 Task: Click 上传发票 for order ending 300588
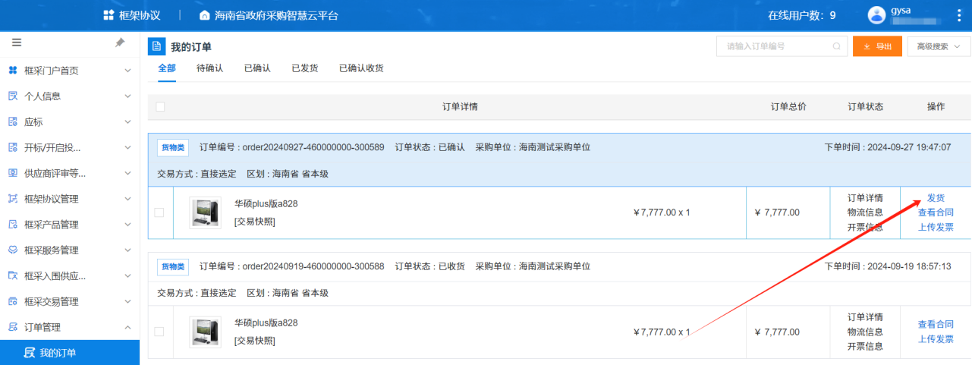pyautogui.click(x=936, y=339)
